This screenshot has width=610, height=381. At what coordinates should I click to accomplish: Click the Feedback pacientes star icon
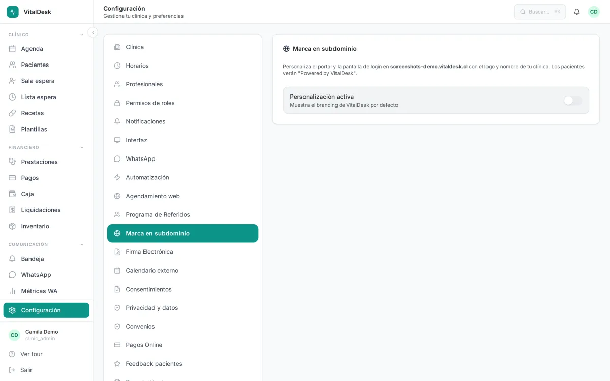click(x=117, y=364)
